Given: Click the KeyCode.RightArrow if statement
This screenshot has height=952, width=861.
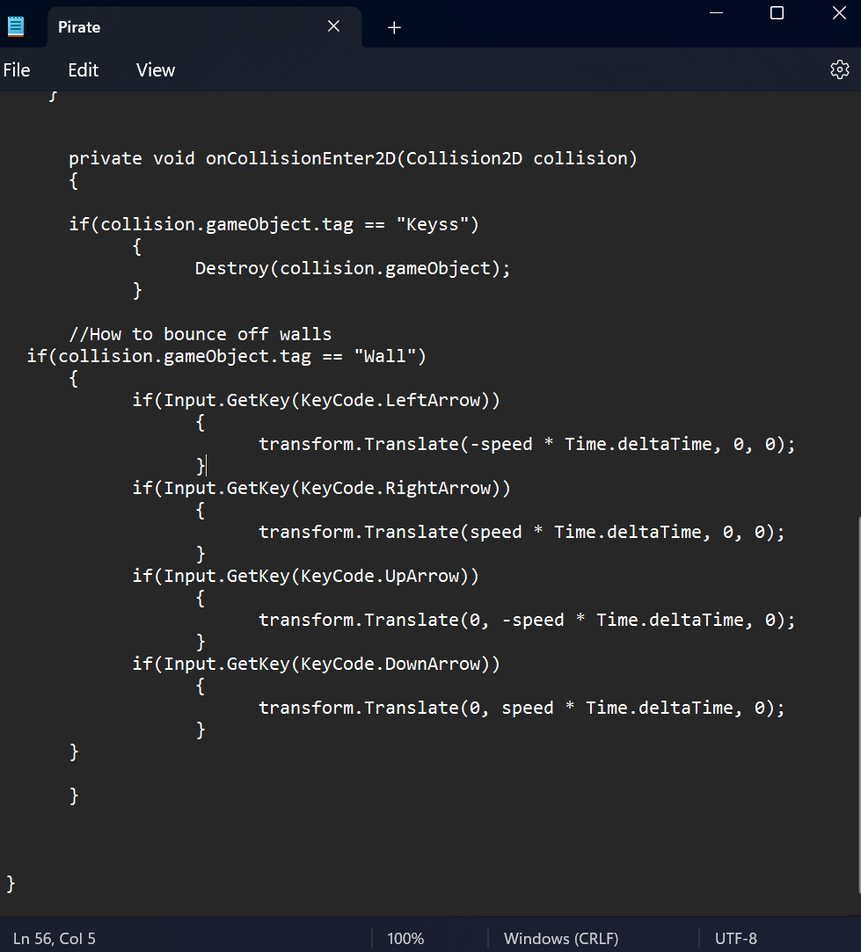Looking at the screenshot, I should pos(321,488).
